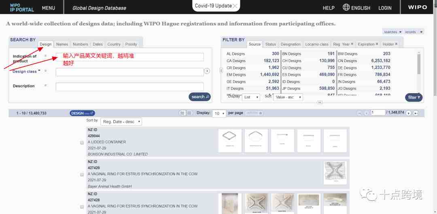
Task: Switch to the Names search tab
Action: point(62,44)
